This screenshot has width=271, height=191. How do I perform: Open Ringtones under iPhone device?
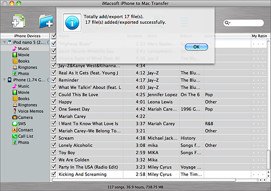point(27,105)
